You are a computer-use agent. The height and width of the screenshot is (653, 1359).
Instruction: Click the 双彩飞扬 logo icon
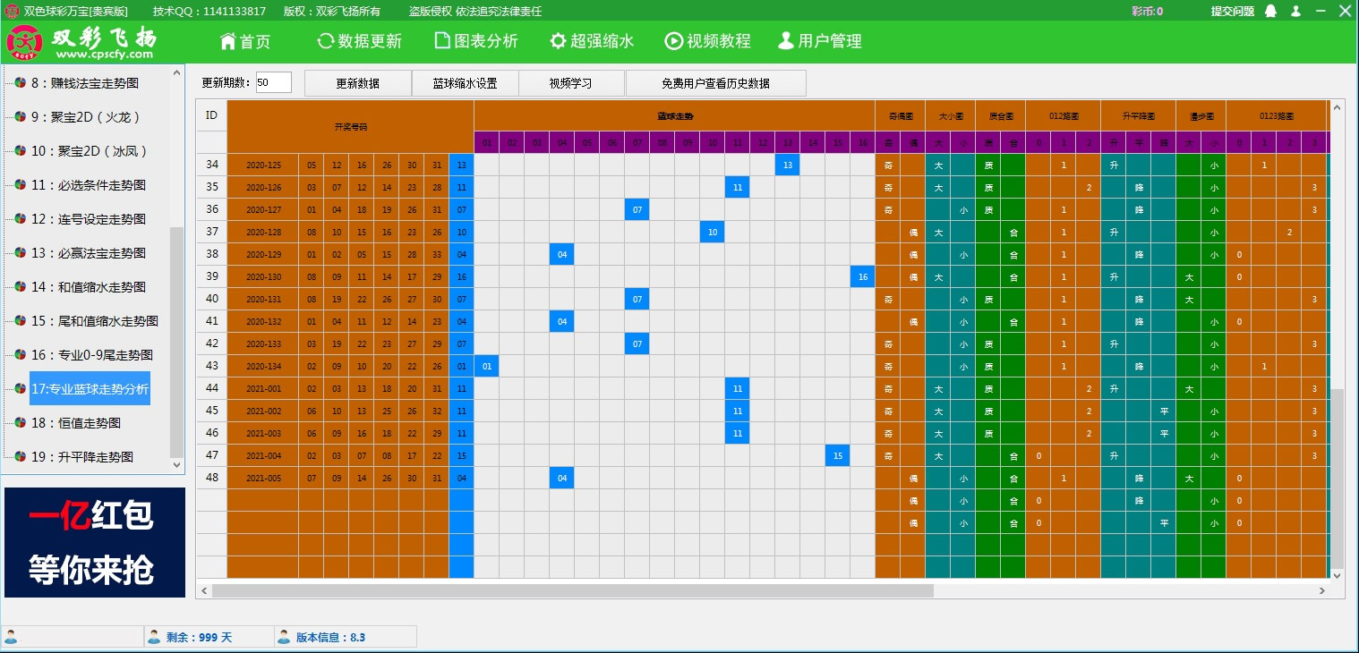click(24, 41)
